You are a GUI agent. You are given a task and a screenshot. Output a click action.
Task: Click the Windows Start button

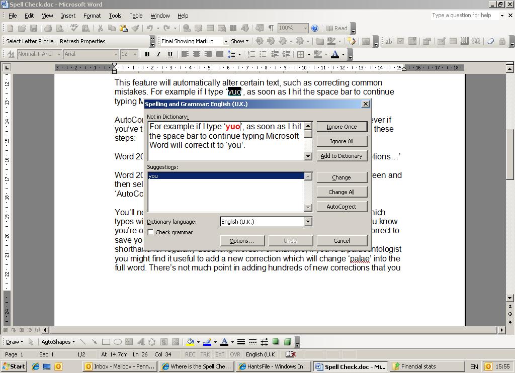pos(14,366)
